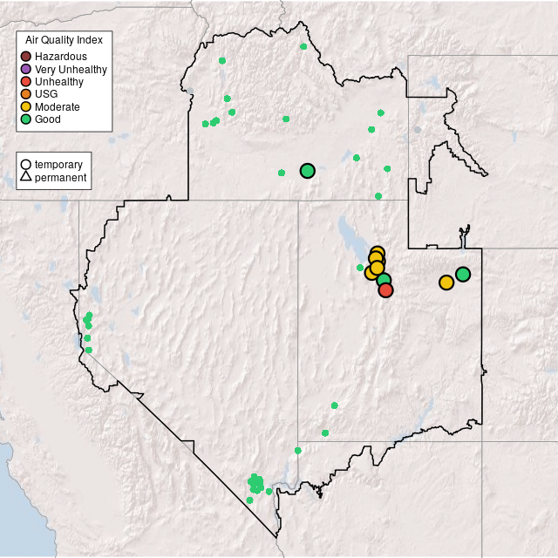558x558 pixels.
Task: Click the temporary circle symbol in legend
Action: [26, 165]
